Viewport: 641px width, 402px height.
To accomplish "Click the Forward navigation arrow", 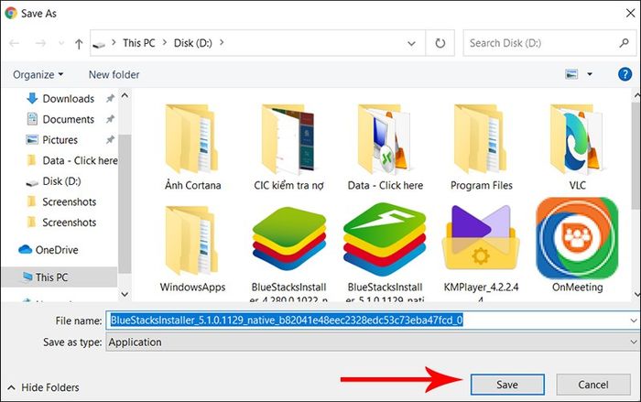I will pyautogui.click(x=40, y=43).
